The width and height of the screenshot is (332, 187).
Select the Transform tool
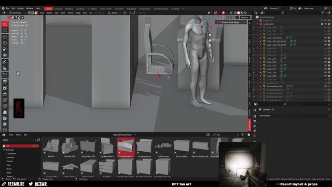click(x=5, y=56)
